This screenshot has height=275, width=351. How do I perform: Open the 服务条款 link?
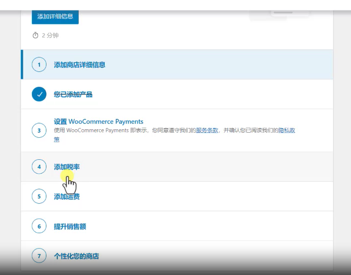click(207, 130)
